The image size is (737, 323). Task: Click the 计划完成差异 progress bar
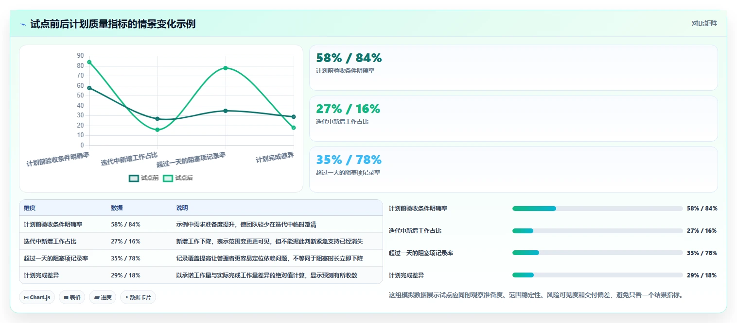point(597,275)
